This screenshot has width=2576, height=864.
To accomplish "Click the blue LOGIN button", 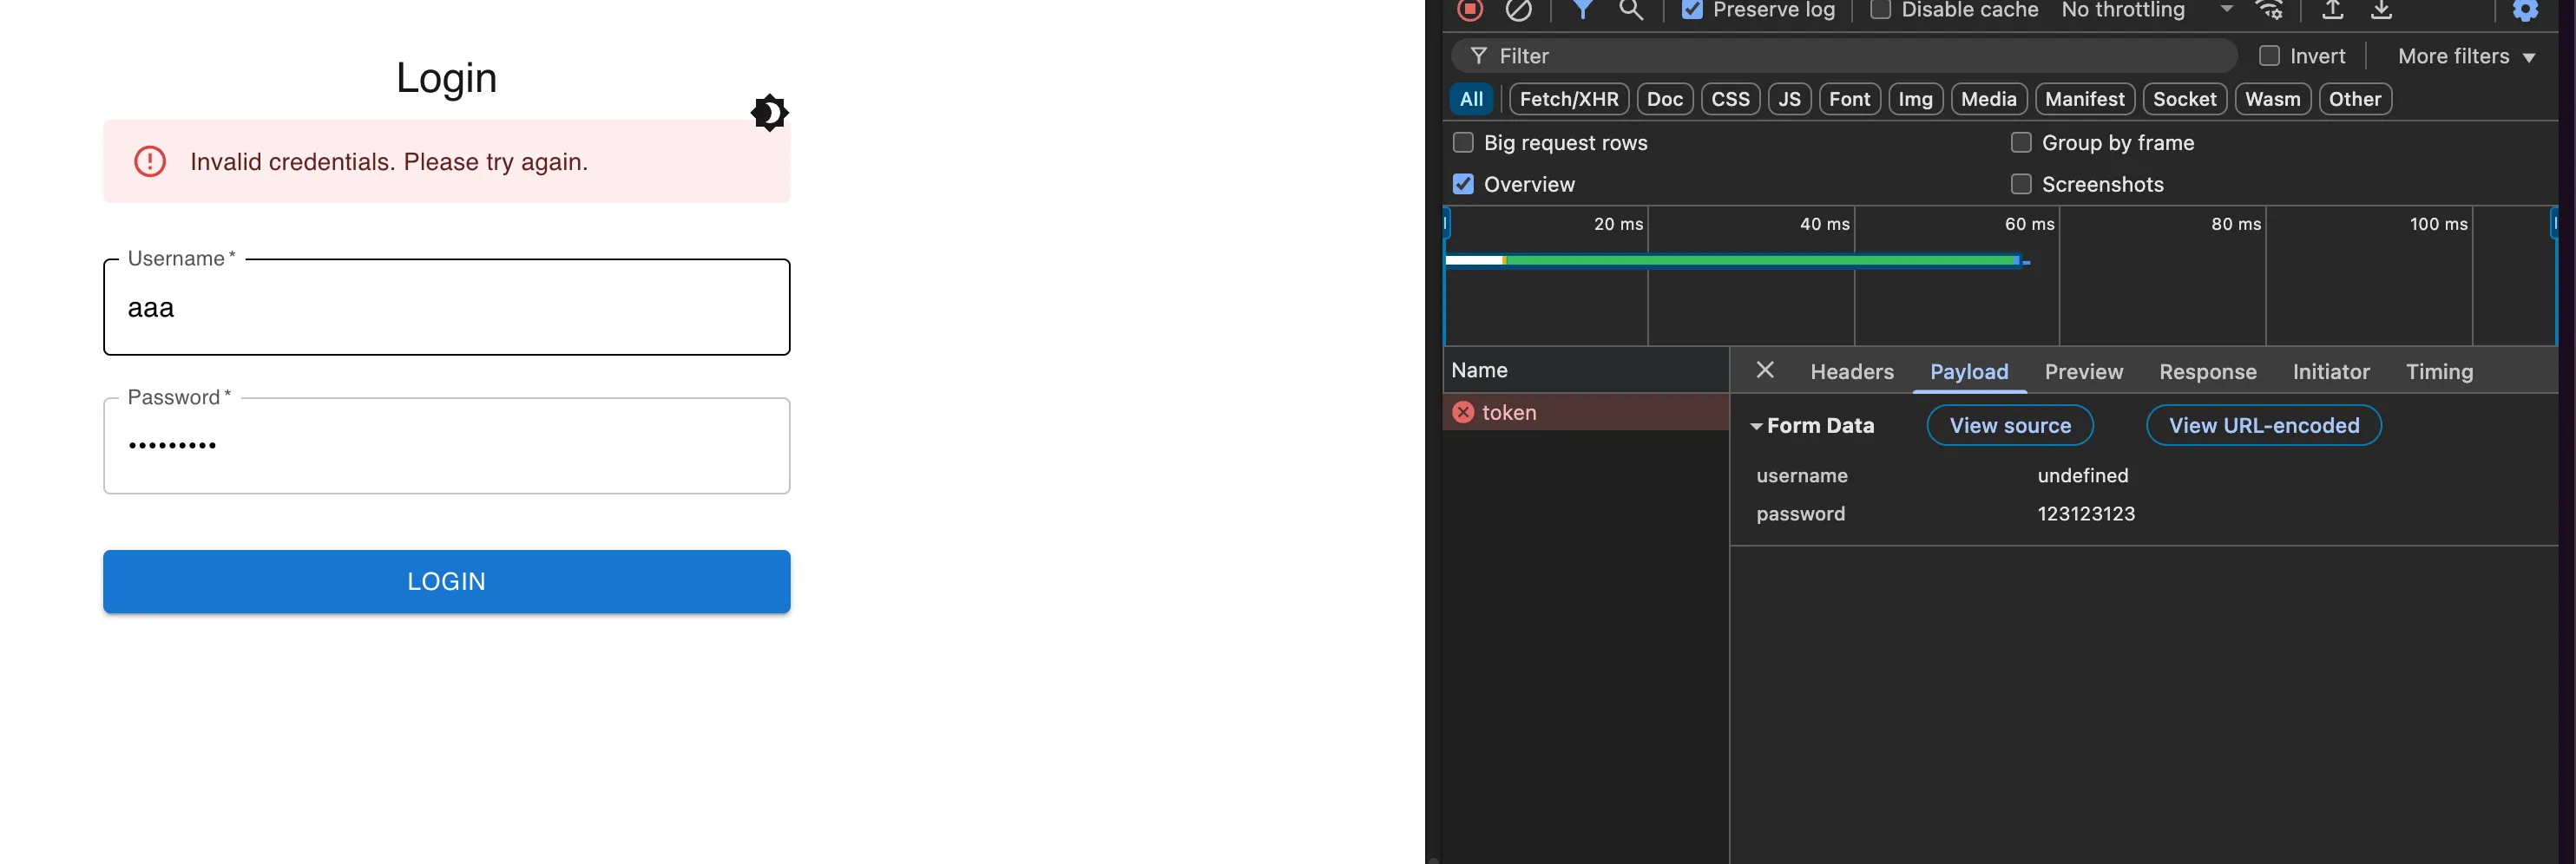I will click(446, 581).
